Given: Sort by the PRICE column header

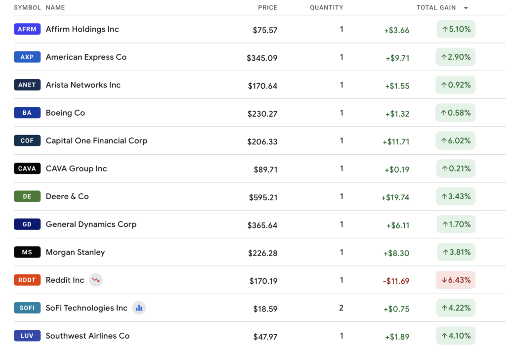Looking at the screenshot, I should point(267,7).
